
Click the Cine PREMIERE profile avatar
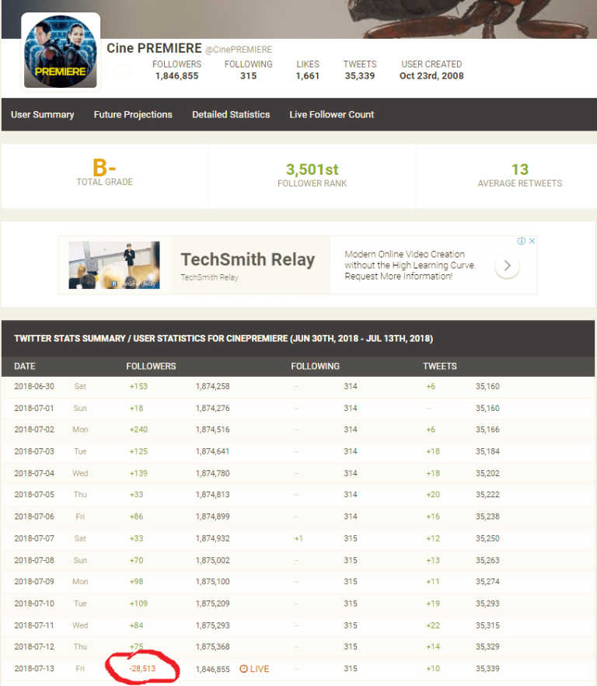point(61,52)
